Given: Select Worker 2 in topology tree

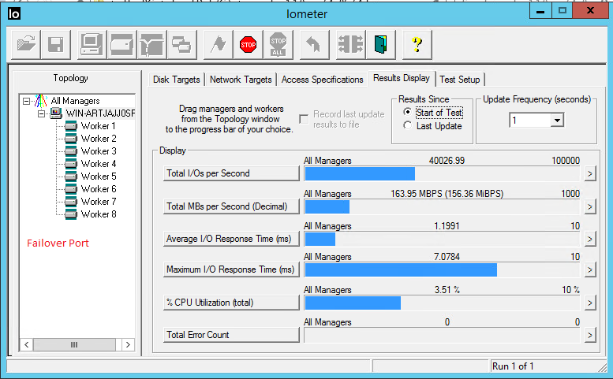Looking at the screenshot, I should tap(98, 139).
